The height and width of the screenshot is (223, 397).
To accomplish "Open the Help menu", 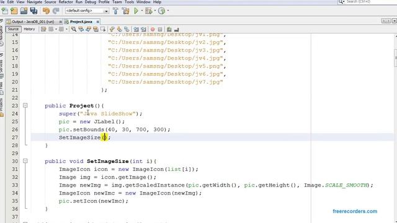I will pos(157,2).
